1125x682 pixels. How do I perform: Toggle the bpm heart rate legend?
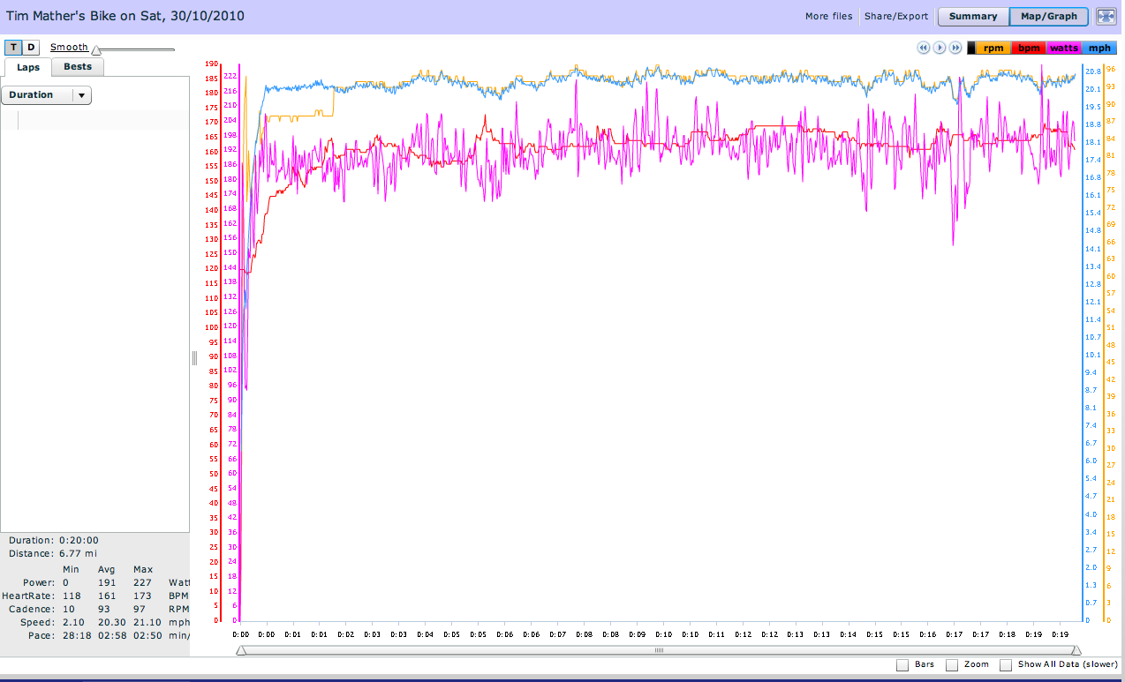[1029, 48]
